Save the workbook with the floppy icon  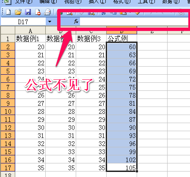click(28, 12)
